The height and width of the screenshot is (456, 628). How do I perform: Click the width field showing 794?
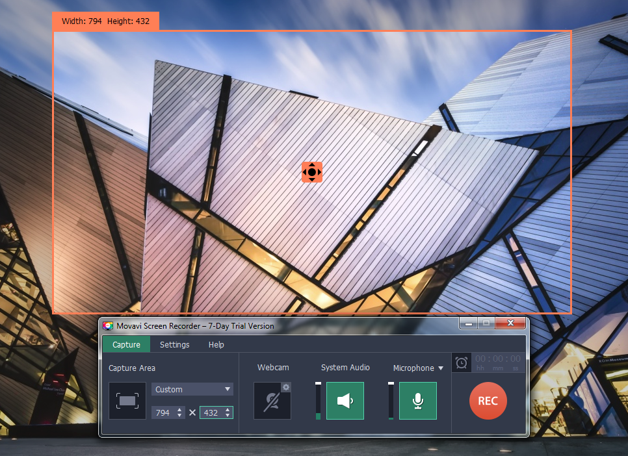point(163,412)
